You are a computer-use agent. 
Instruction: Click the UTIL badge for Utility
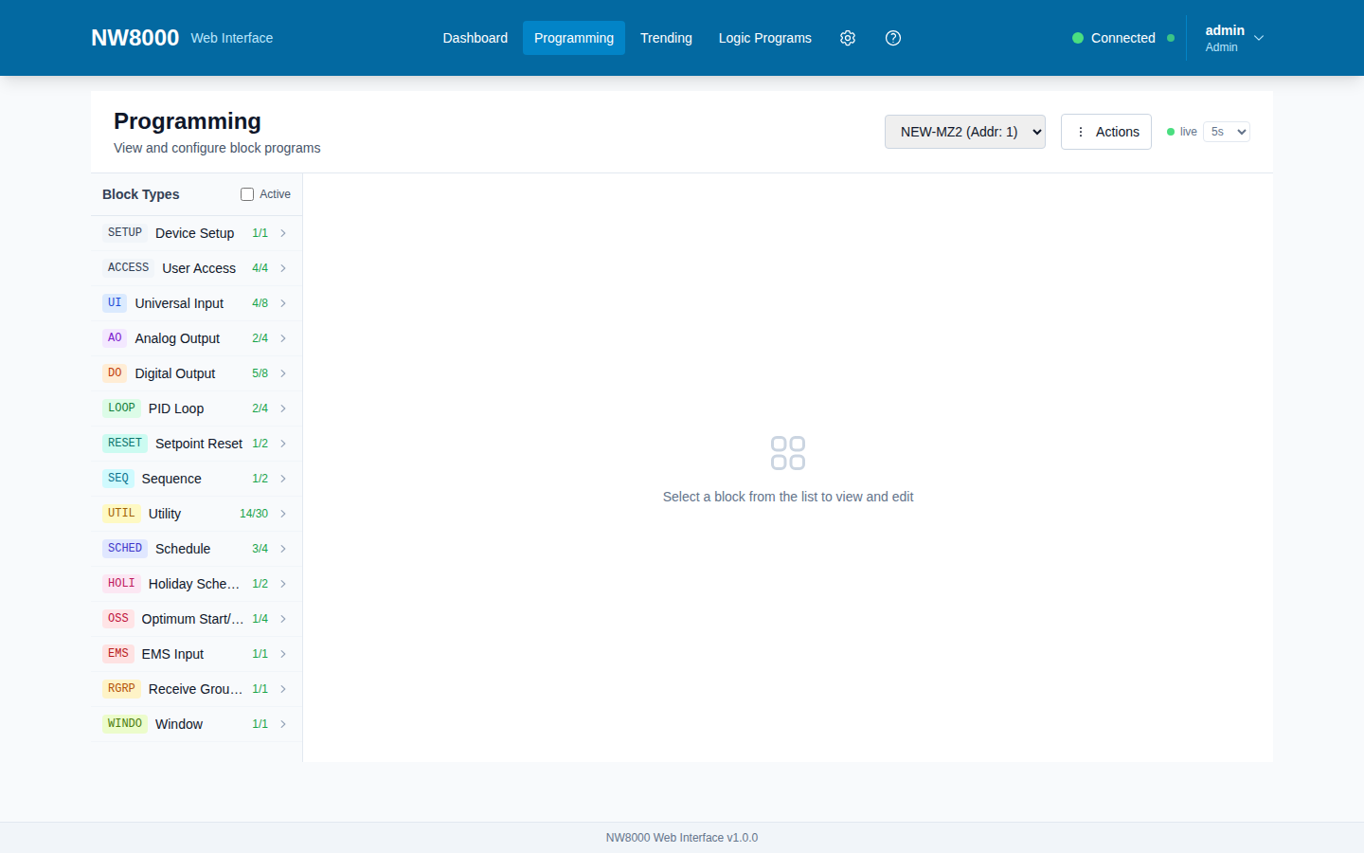coord(121,513)
